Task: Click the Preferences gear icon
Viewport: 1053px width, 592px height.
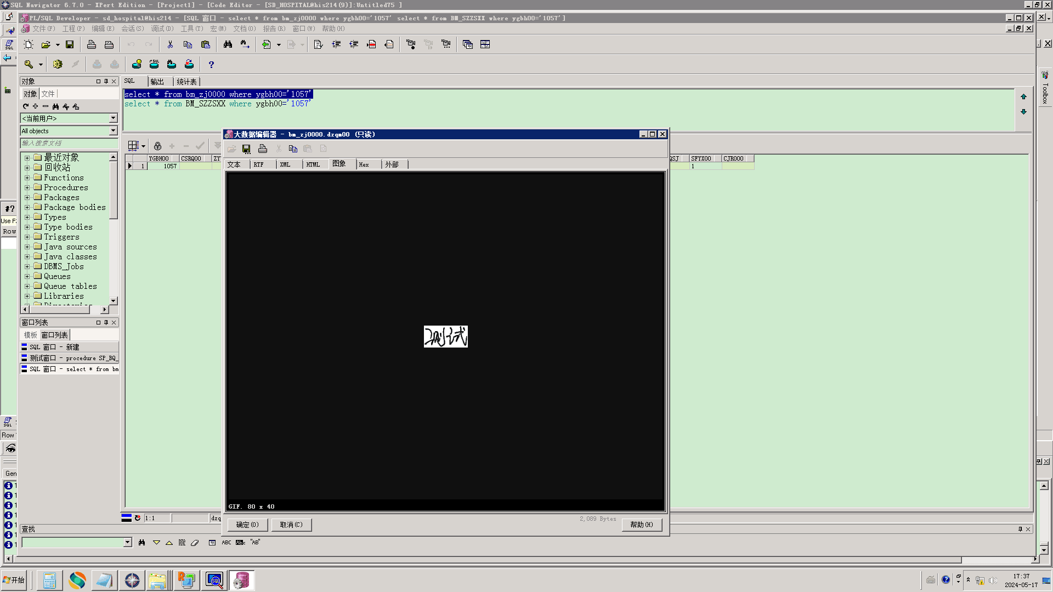Action: coord(58,64)
